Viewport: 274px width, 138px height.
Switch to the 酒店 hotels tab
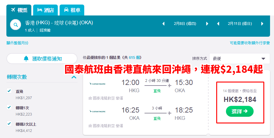pos(45,10)
